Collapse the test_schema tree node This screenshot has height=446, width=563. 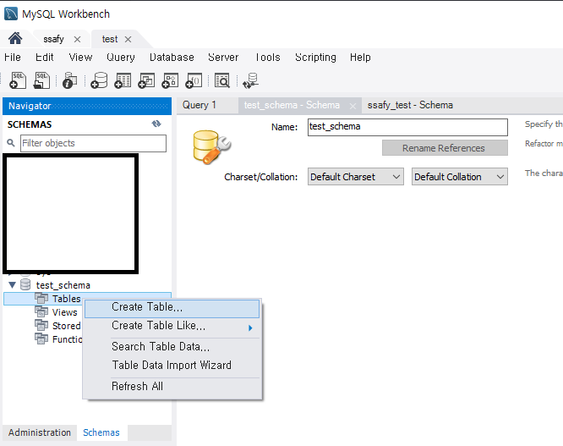point(12,285)
